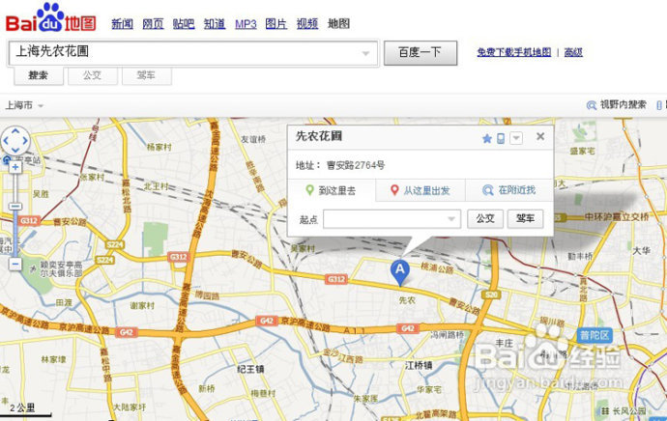Image resolution: width=667 pixels, height=421 pixels.
Task: Click the 公交 button in info window
Action: click(485, 219)
